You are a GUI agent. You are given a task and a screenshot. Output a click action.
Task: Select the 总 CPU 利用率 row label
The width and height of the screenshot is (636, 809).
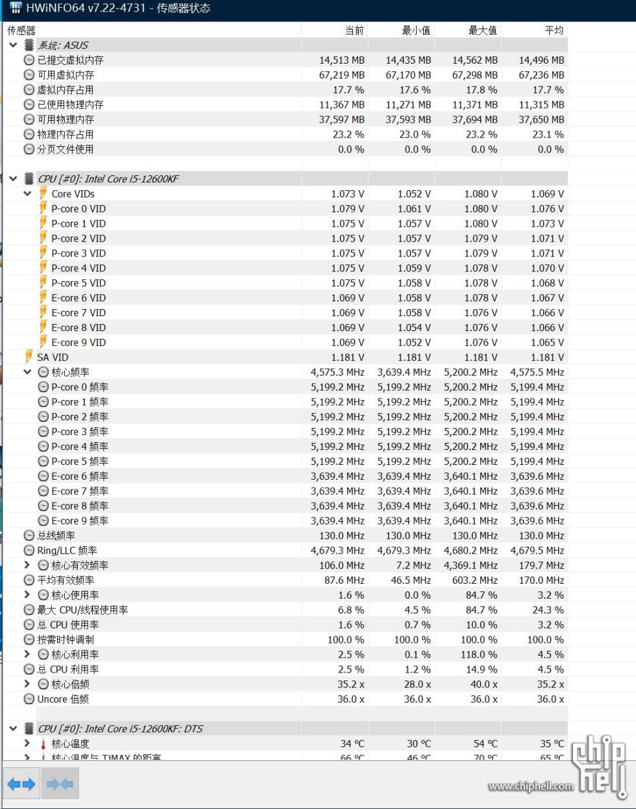pyautogui.click(x=68, y=669)
